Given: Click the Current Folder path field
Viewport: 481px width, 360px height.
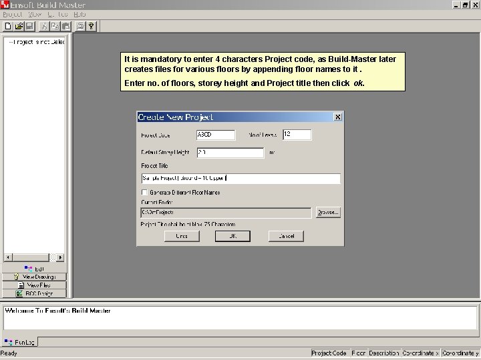Looking at the screenshot, I should coord(226,213).
